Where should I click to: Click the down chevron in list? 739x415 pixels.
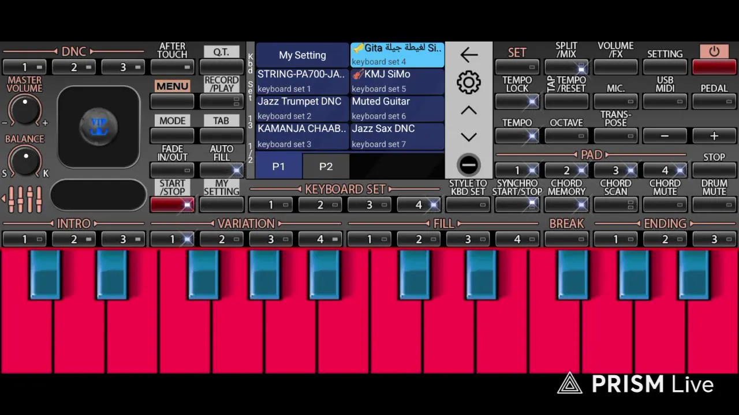click(x=469, y=137)
